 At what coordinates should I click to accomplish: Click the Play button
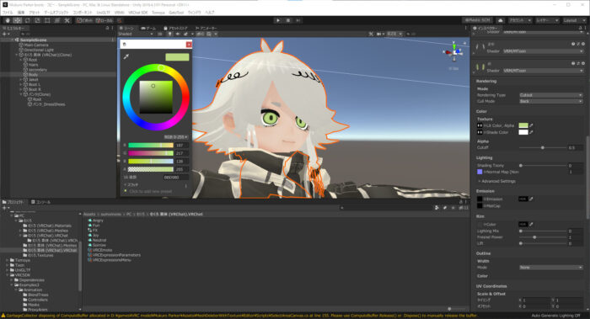278,20
